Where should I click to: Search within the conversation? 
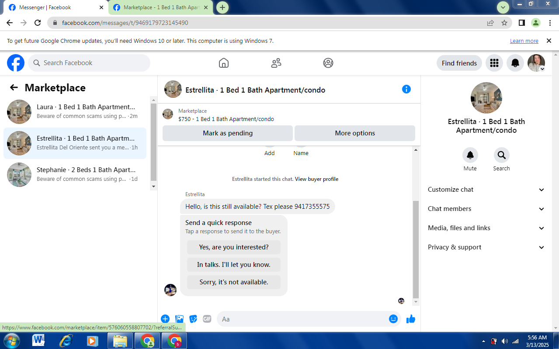coord(502,155)
